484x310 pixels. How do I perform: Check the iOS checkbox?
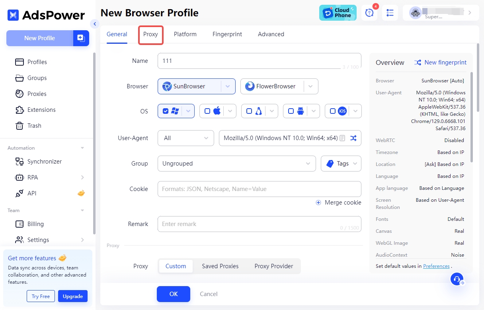click(333, 111)
